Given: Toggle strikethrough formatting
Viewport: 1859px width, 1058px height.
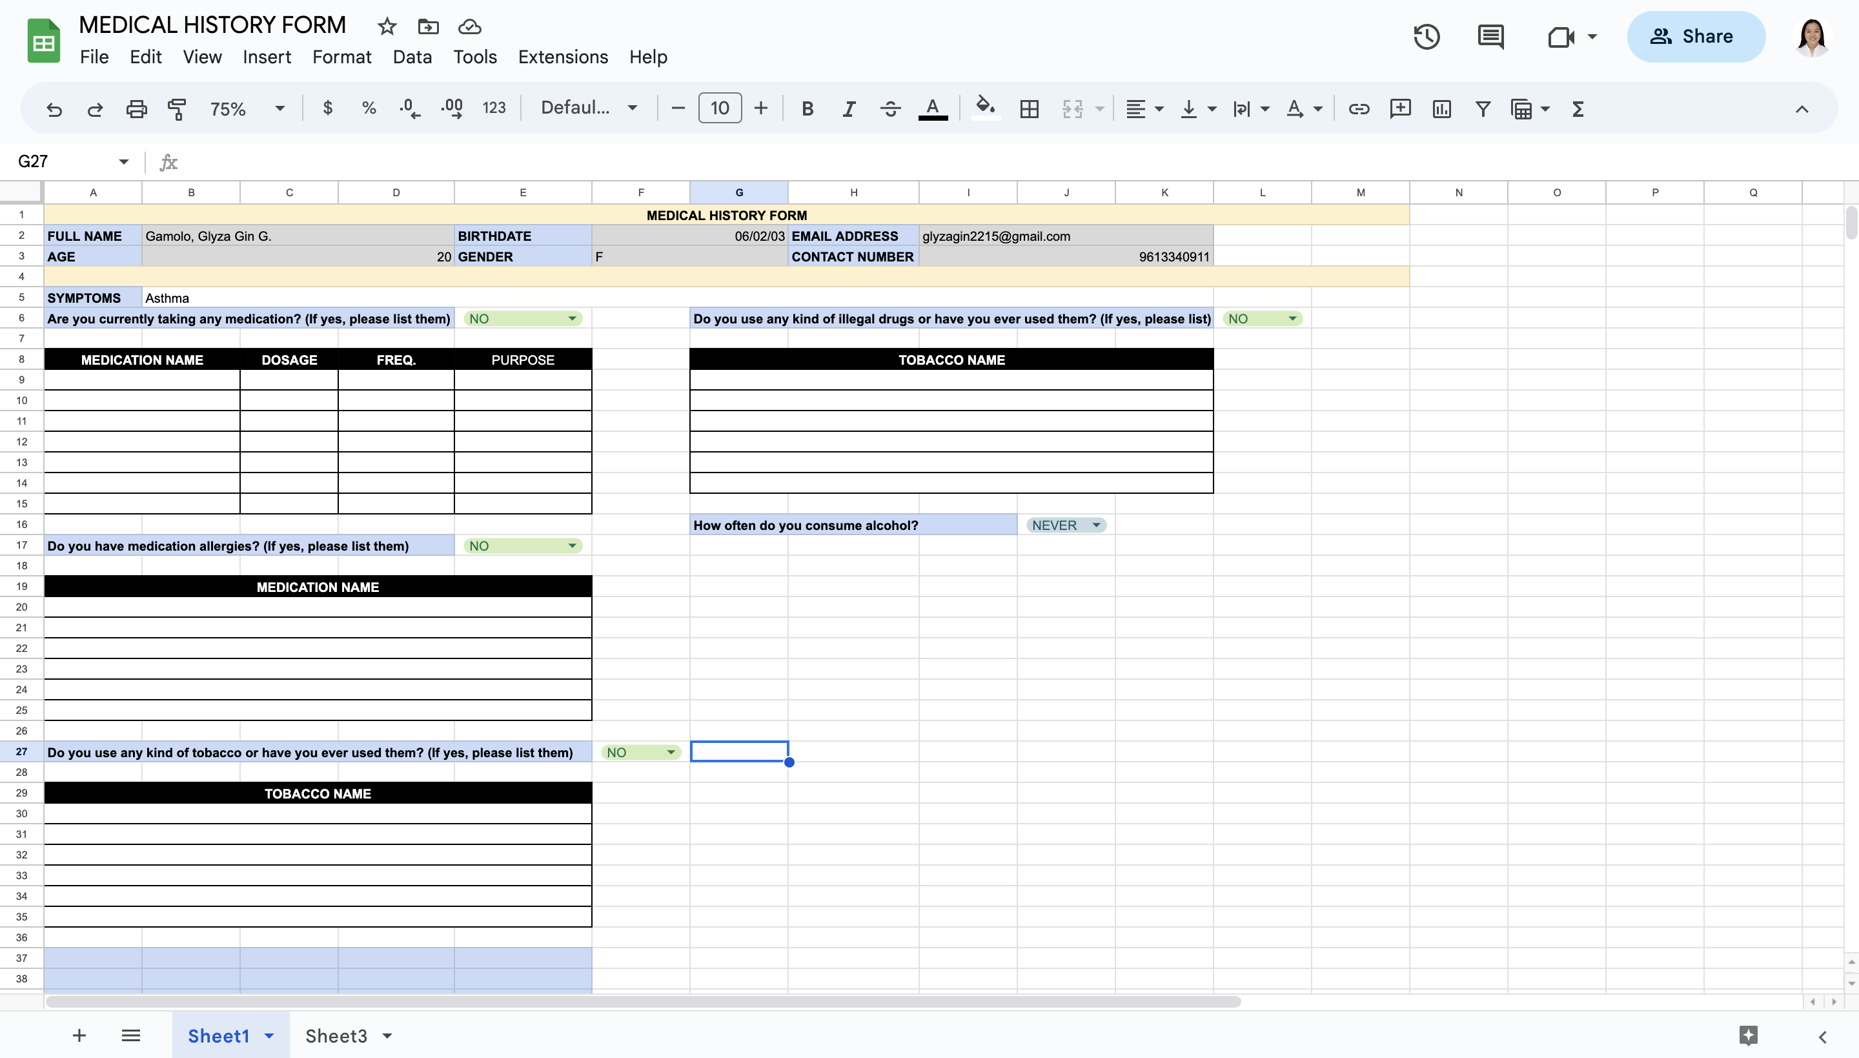Looking at the screenshot, I should [890, 109].
